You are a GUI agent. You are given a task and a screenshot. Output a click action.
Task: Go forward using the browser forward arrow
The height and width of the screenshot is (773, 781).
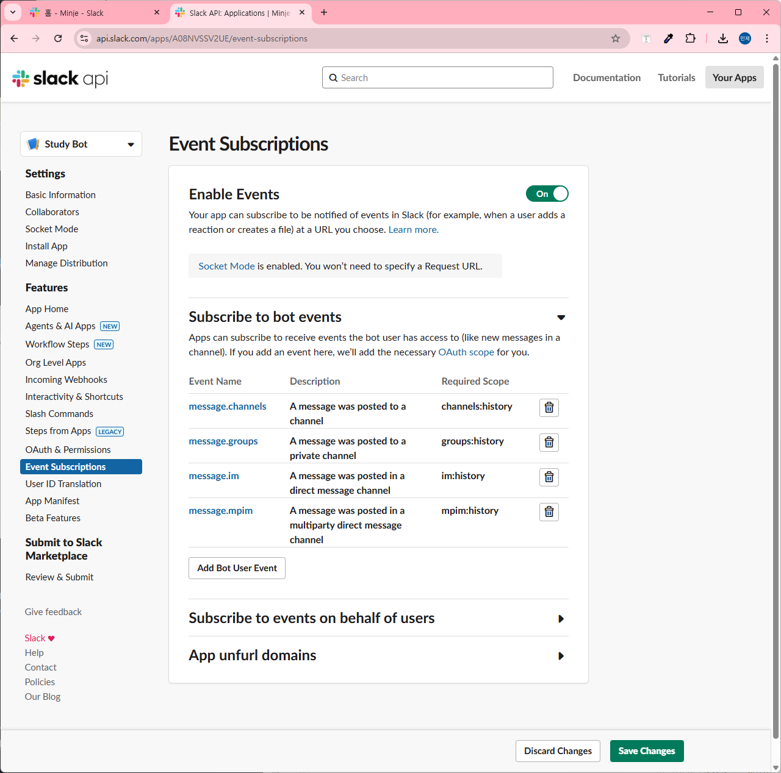[x=36, y=38]
